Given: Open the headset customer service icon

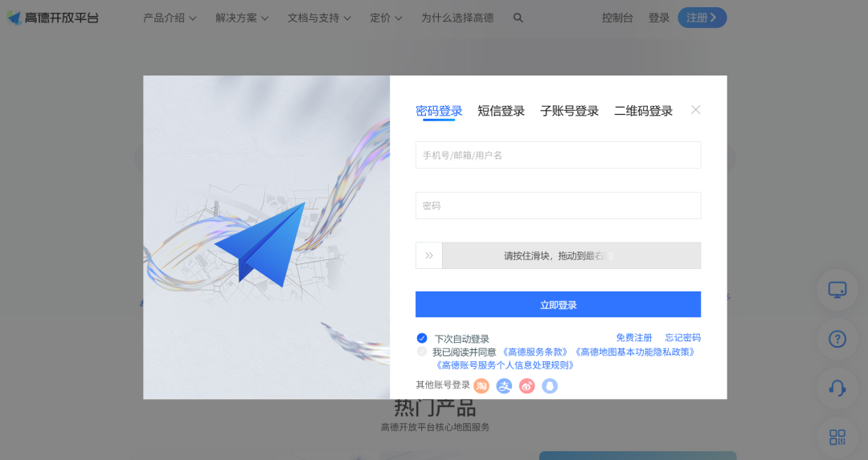Looking at the screenshot, I should (837, 388).
